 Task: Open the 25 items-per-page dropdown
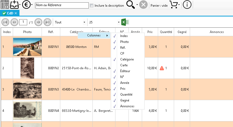[105, 22]
